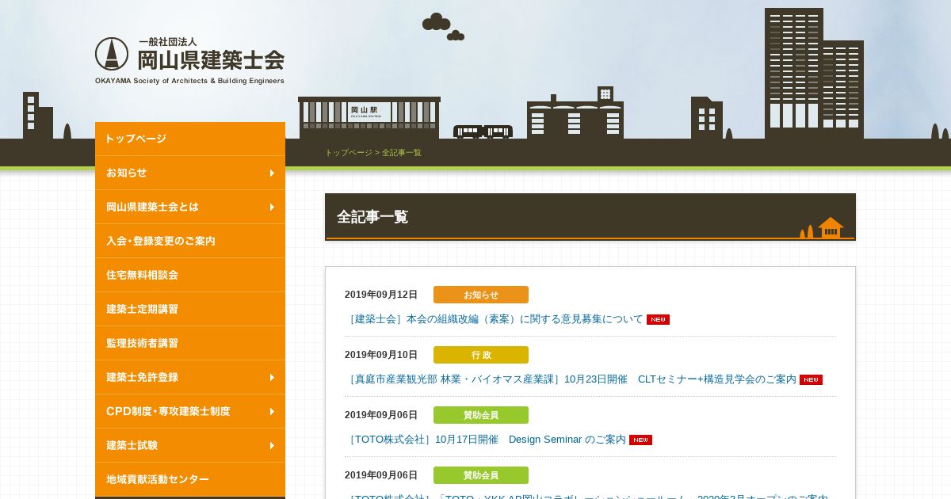
Task: Click the 賛助会員 tag on the last entry
Action: (x=481, y=475)
